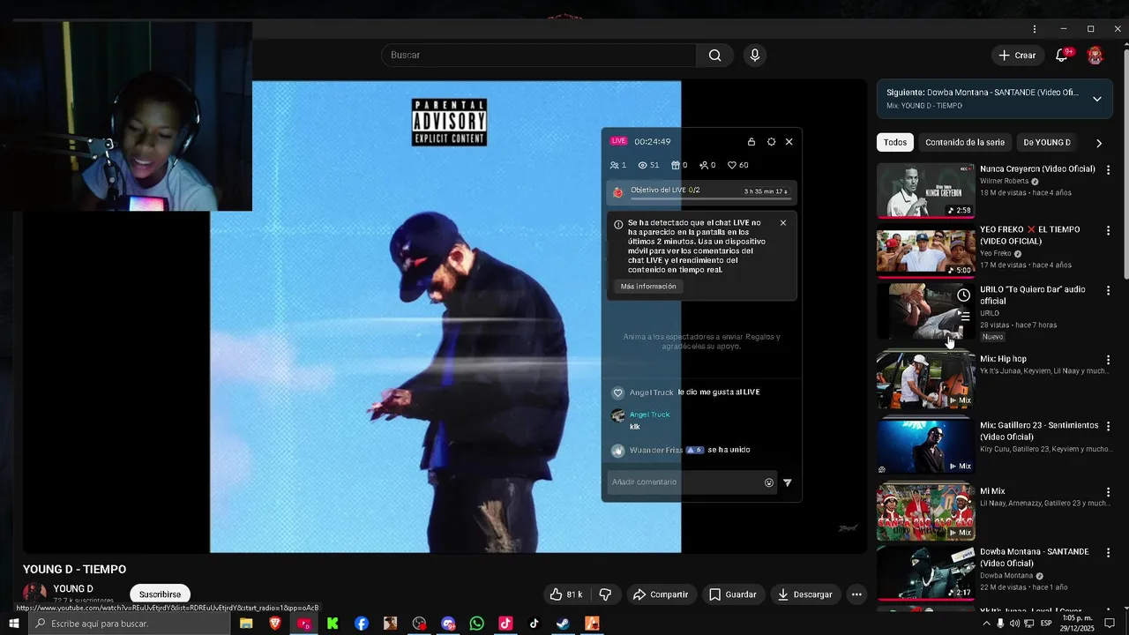Open Facebook from taskbar
The image size is (1129, 635).
pyautogui.click(x=362, y=624)
